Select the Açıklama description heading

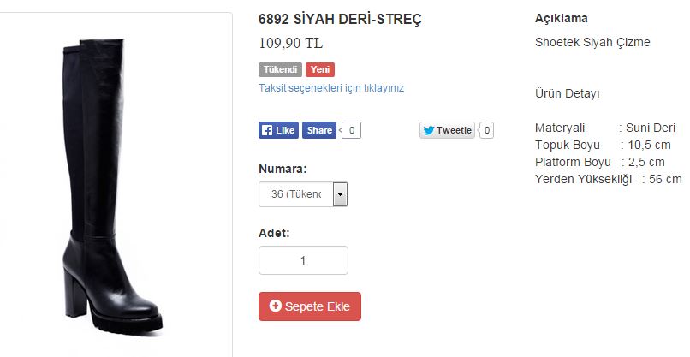tap(561, 19)
